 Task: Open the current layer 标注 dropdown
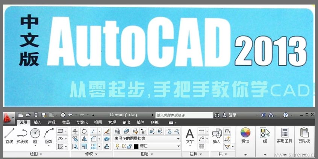[x=147, y=146]
